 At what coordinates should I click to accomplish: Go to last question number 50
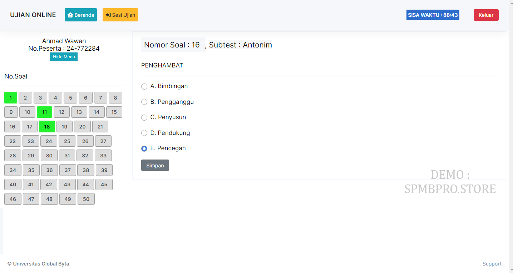(86, 199)
